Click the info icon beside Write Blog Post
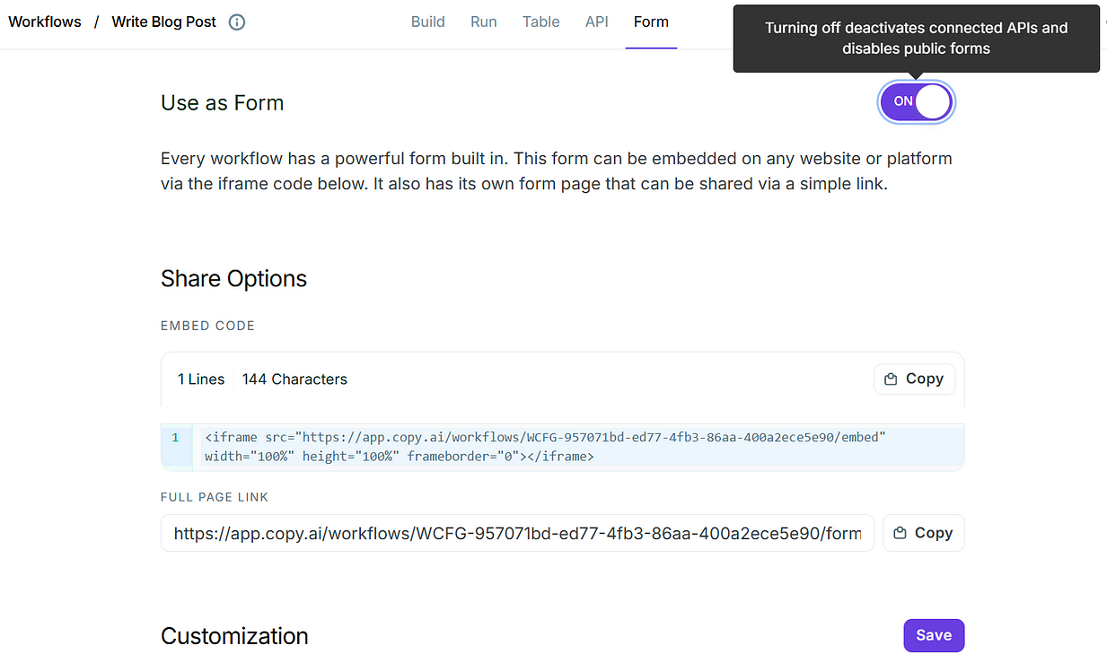Viewport: 1107px width, 654px height. [x=237, y=22]
